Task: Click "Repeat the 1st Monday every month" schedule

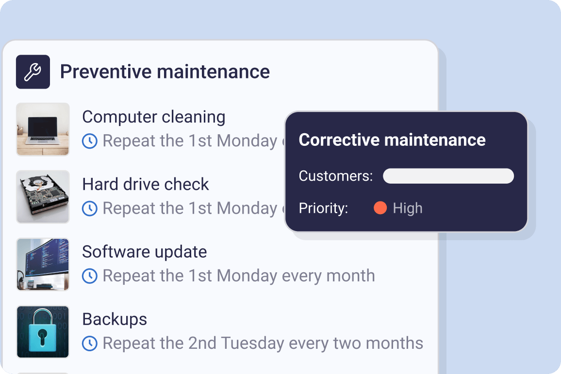Action: click(239, 276)
